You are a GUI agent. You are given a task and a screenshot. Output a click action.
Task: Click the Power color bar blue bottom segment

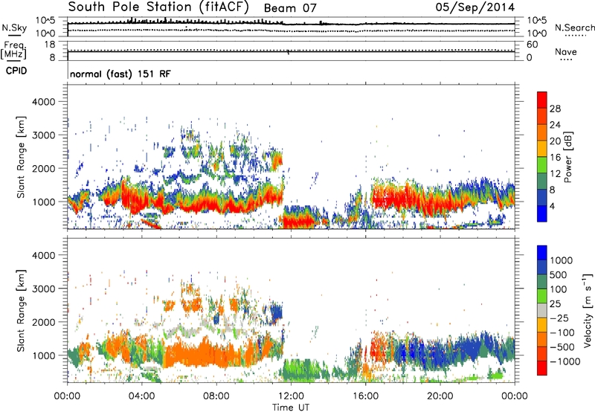click(x=542, y=213)
